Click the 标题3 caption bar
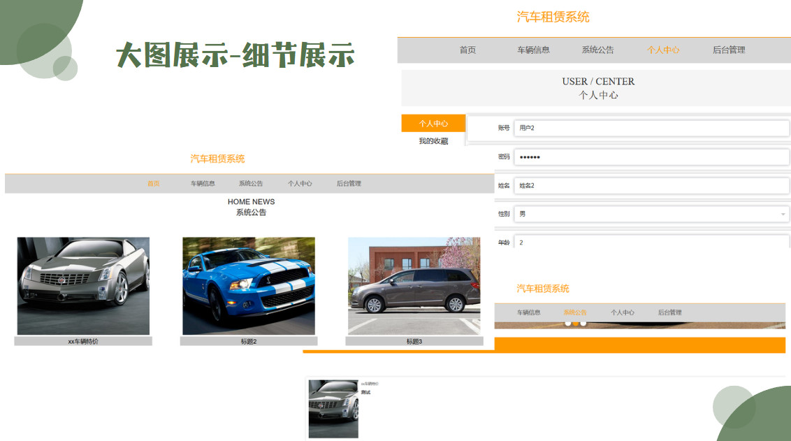This screenshot has height=441, width=791. [414, 342]
